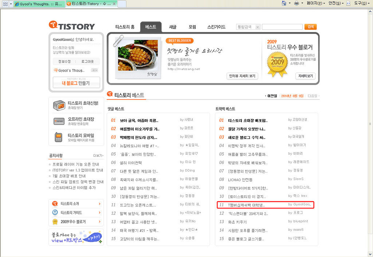Click the 2009 best blogger gold badge

[x=277, y=64]
